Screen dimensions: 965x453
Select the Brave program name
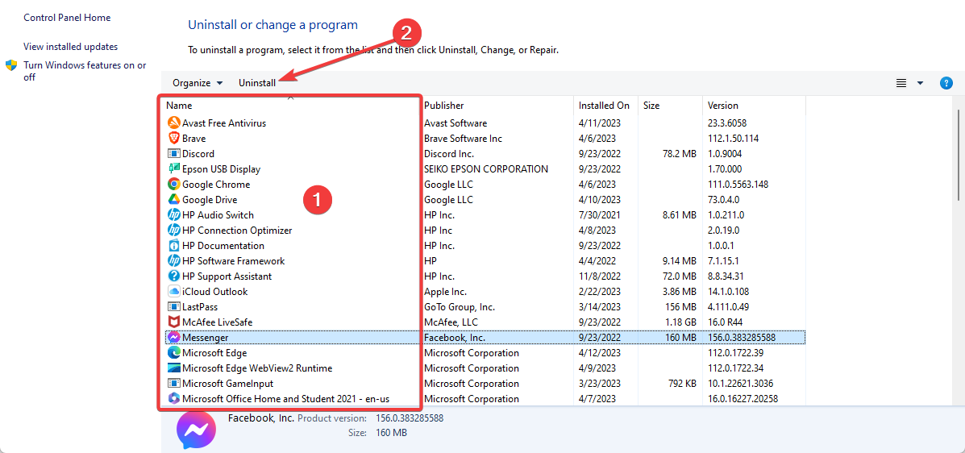[193, 139]
